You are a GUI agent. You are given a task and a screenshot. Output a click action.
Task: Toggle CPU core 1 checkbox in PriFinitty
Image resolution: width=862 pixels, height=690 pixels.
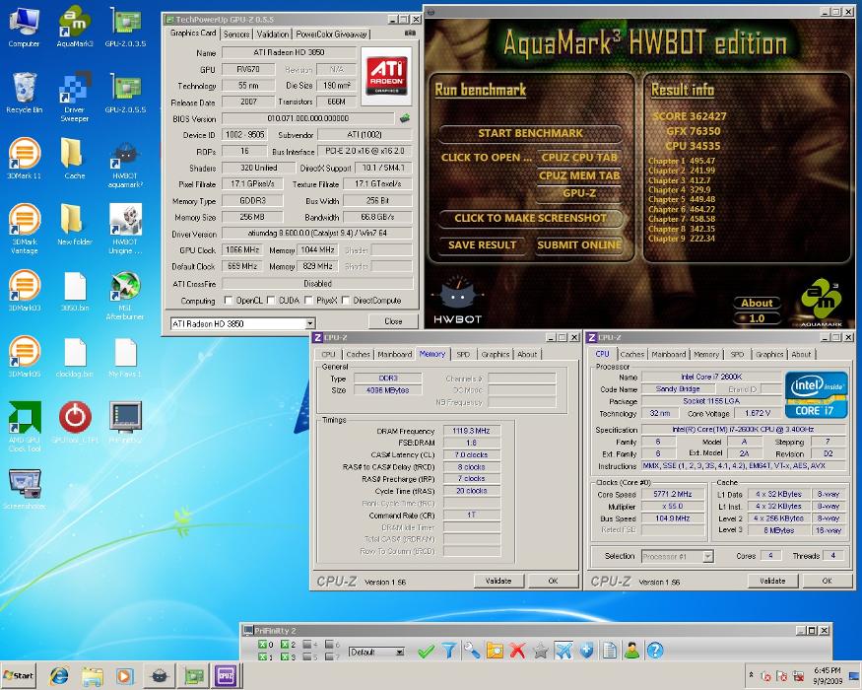262,656
